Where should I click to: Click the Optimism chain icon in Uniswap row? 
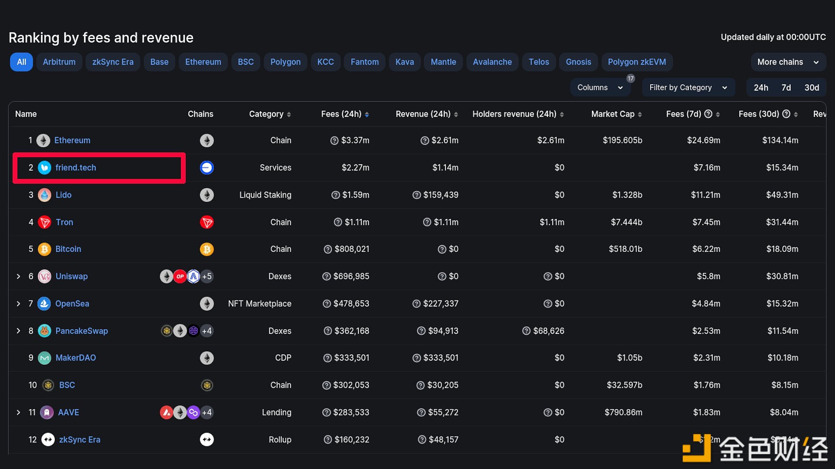point(180,277)
